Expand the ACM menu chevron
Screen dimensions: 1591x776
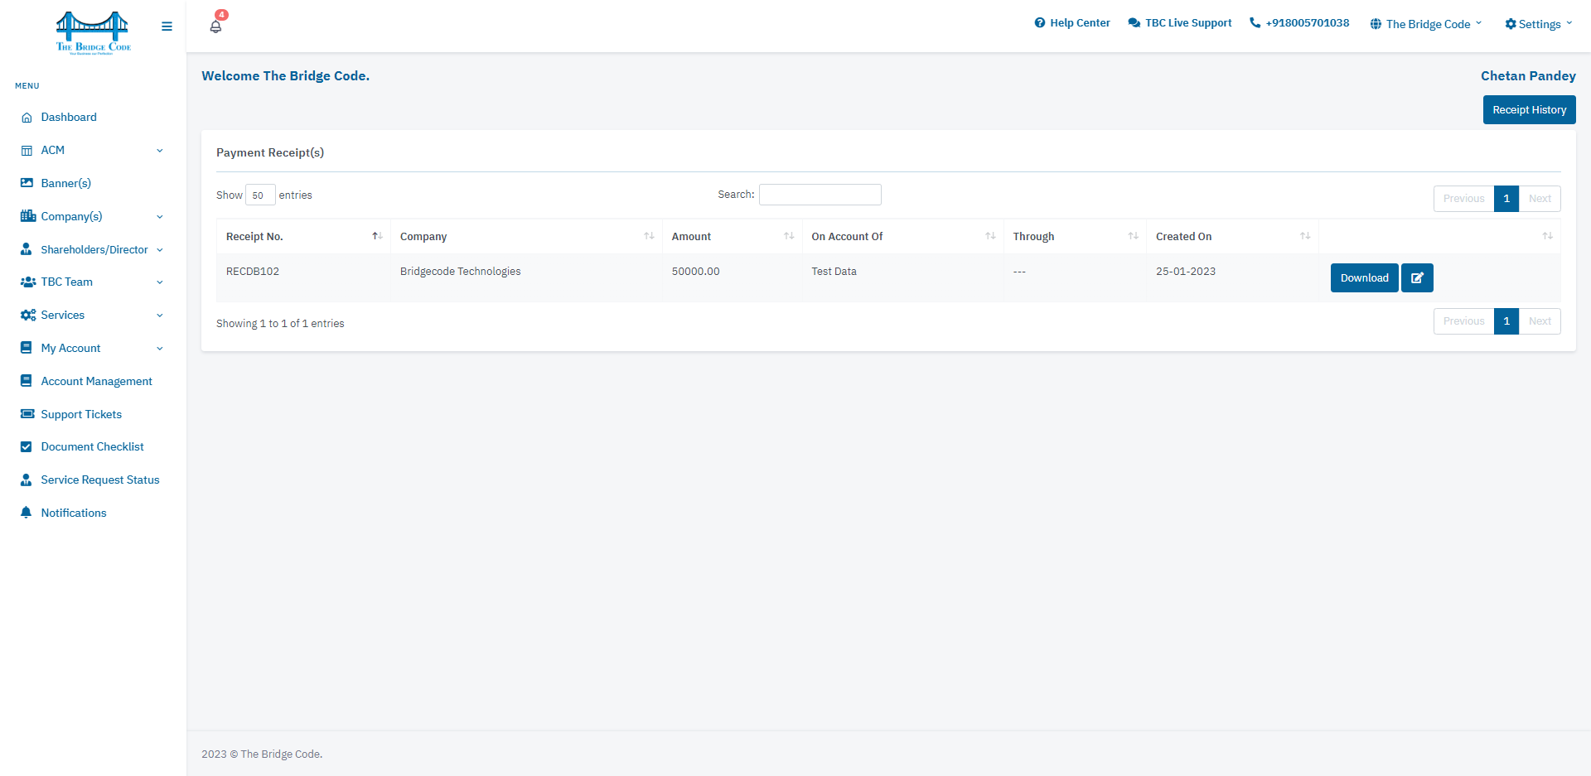coord(160,151)
